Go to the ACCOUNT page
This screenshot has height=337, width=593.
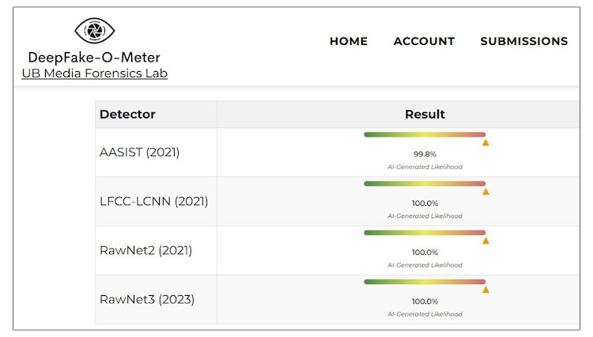[424, 41]
